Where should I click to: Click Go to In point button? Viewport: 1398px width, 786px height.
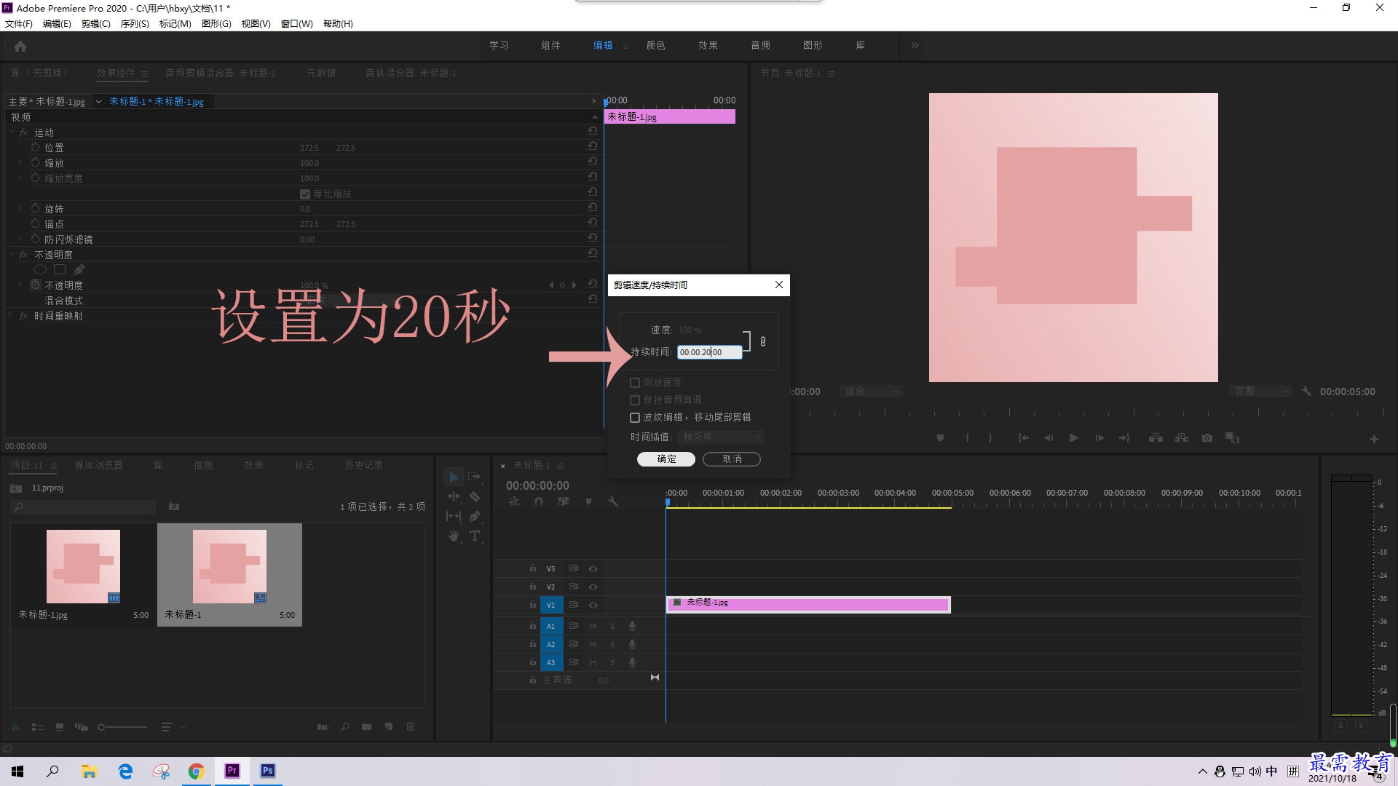pos(1024,438)
